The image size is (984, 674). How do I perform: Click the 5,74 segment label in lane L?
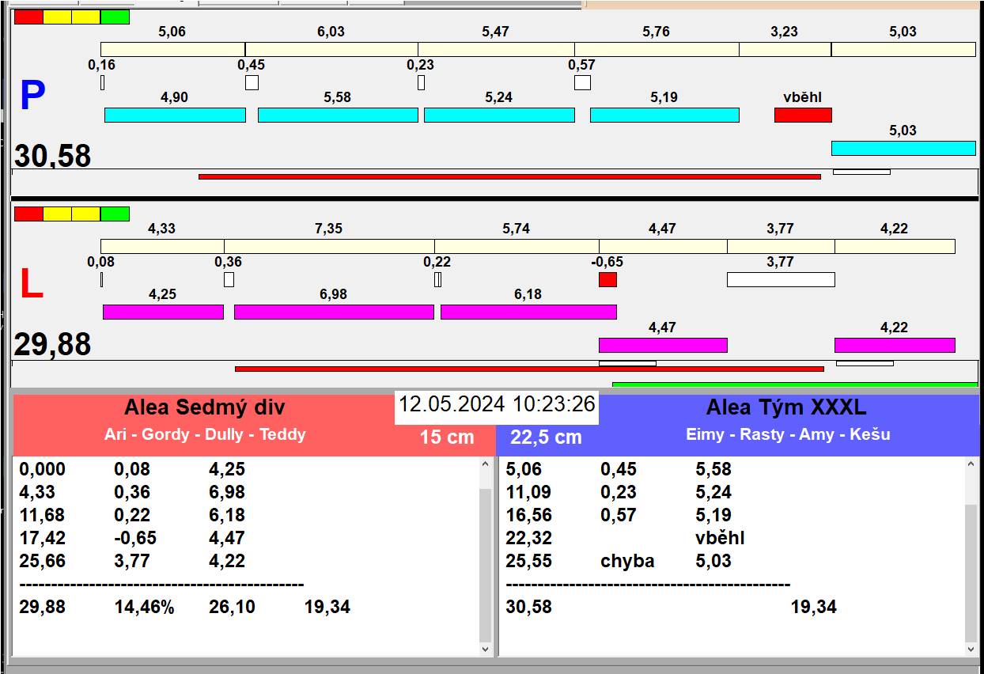click(x=516, y=229)
